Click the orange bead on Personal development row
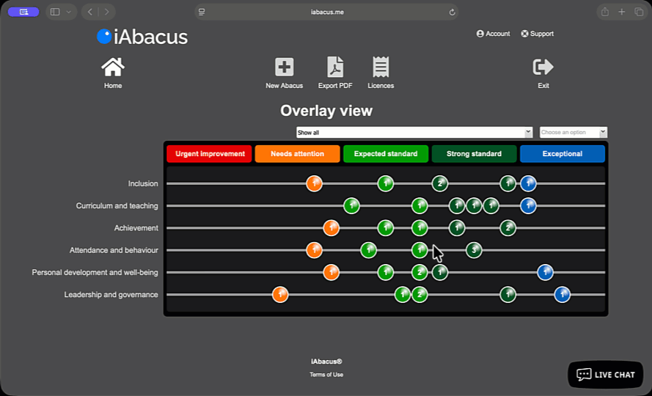The image size is (652, 396). coord(332,273)
